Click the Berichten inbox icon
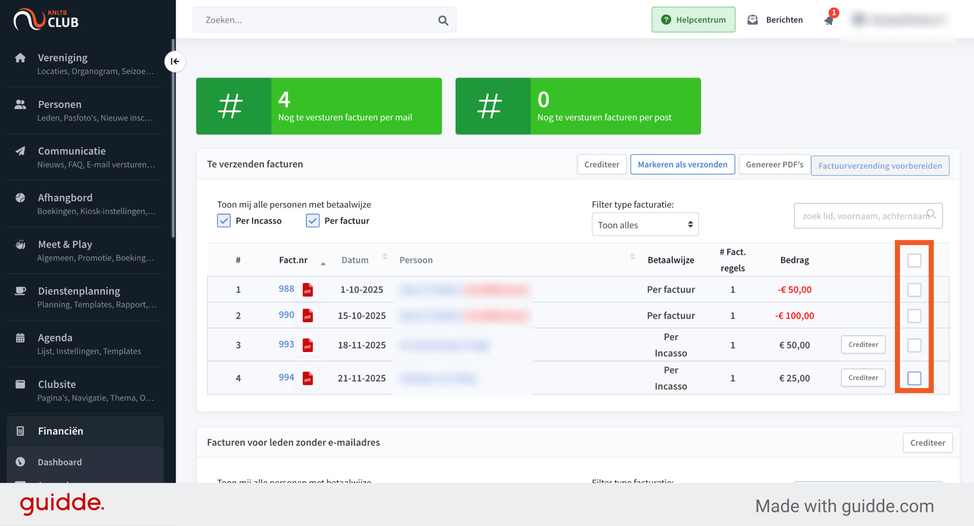This screenshot has height=526, width=974. click(x=753, y=20)
